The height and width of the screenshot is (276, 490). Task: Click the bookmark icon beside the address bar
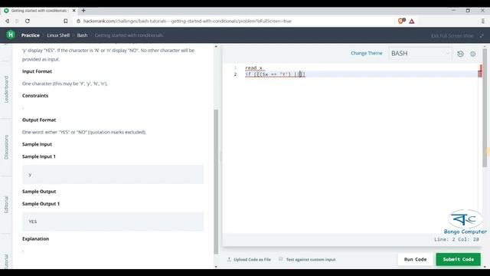65,21
